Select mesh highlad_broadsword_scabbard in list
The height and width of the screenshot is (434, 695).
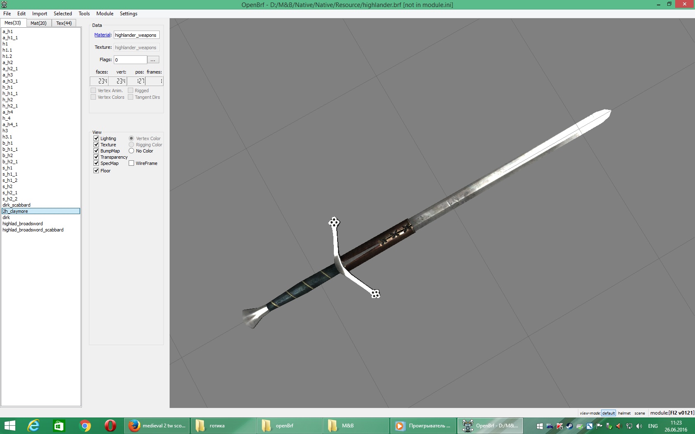[41, 230]
